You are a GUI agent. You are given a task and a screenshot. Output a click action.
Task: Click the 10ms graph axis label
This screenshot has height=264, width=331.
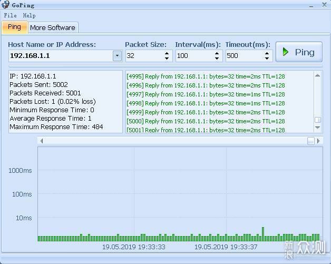tap(24, 218)
